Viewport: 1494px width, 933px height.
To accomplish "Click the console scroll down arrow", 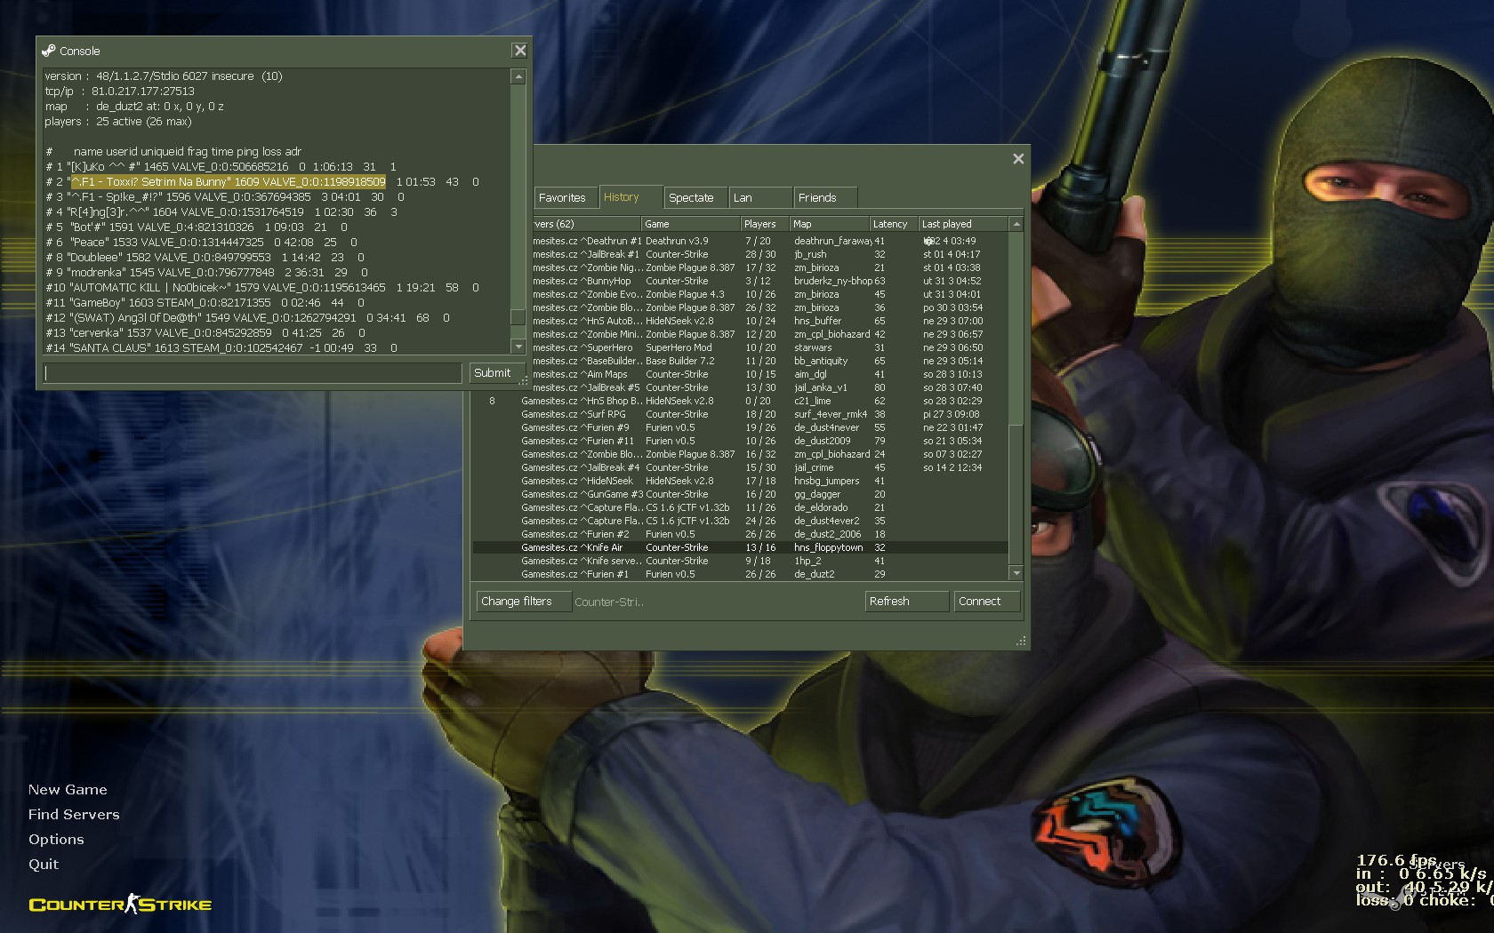I will click(518, 347).
